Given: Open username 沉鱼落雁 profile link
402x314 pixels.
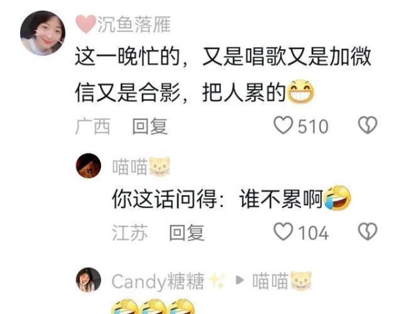Looking at the screenshot, I should click(x=134, y=25).
